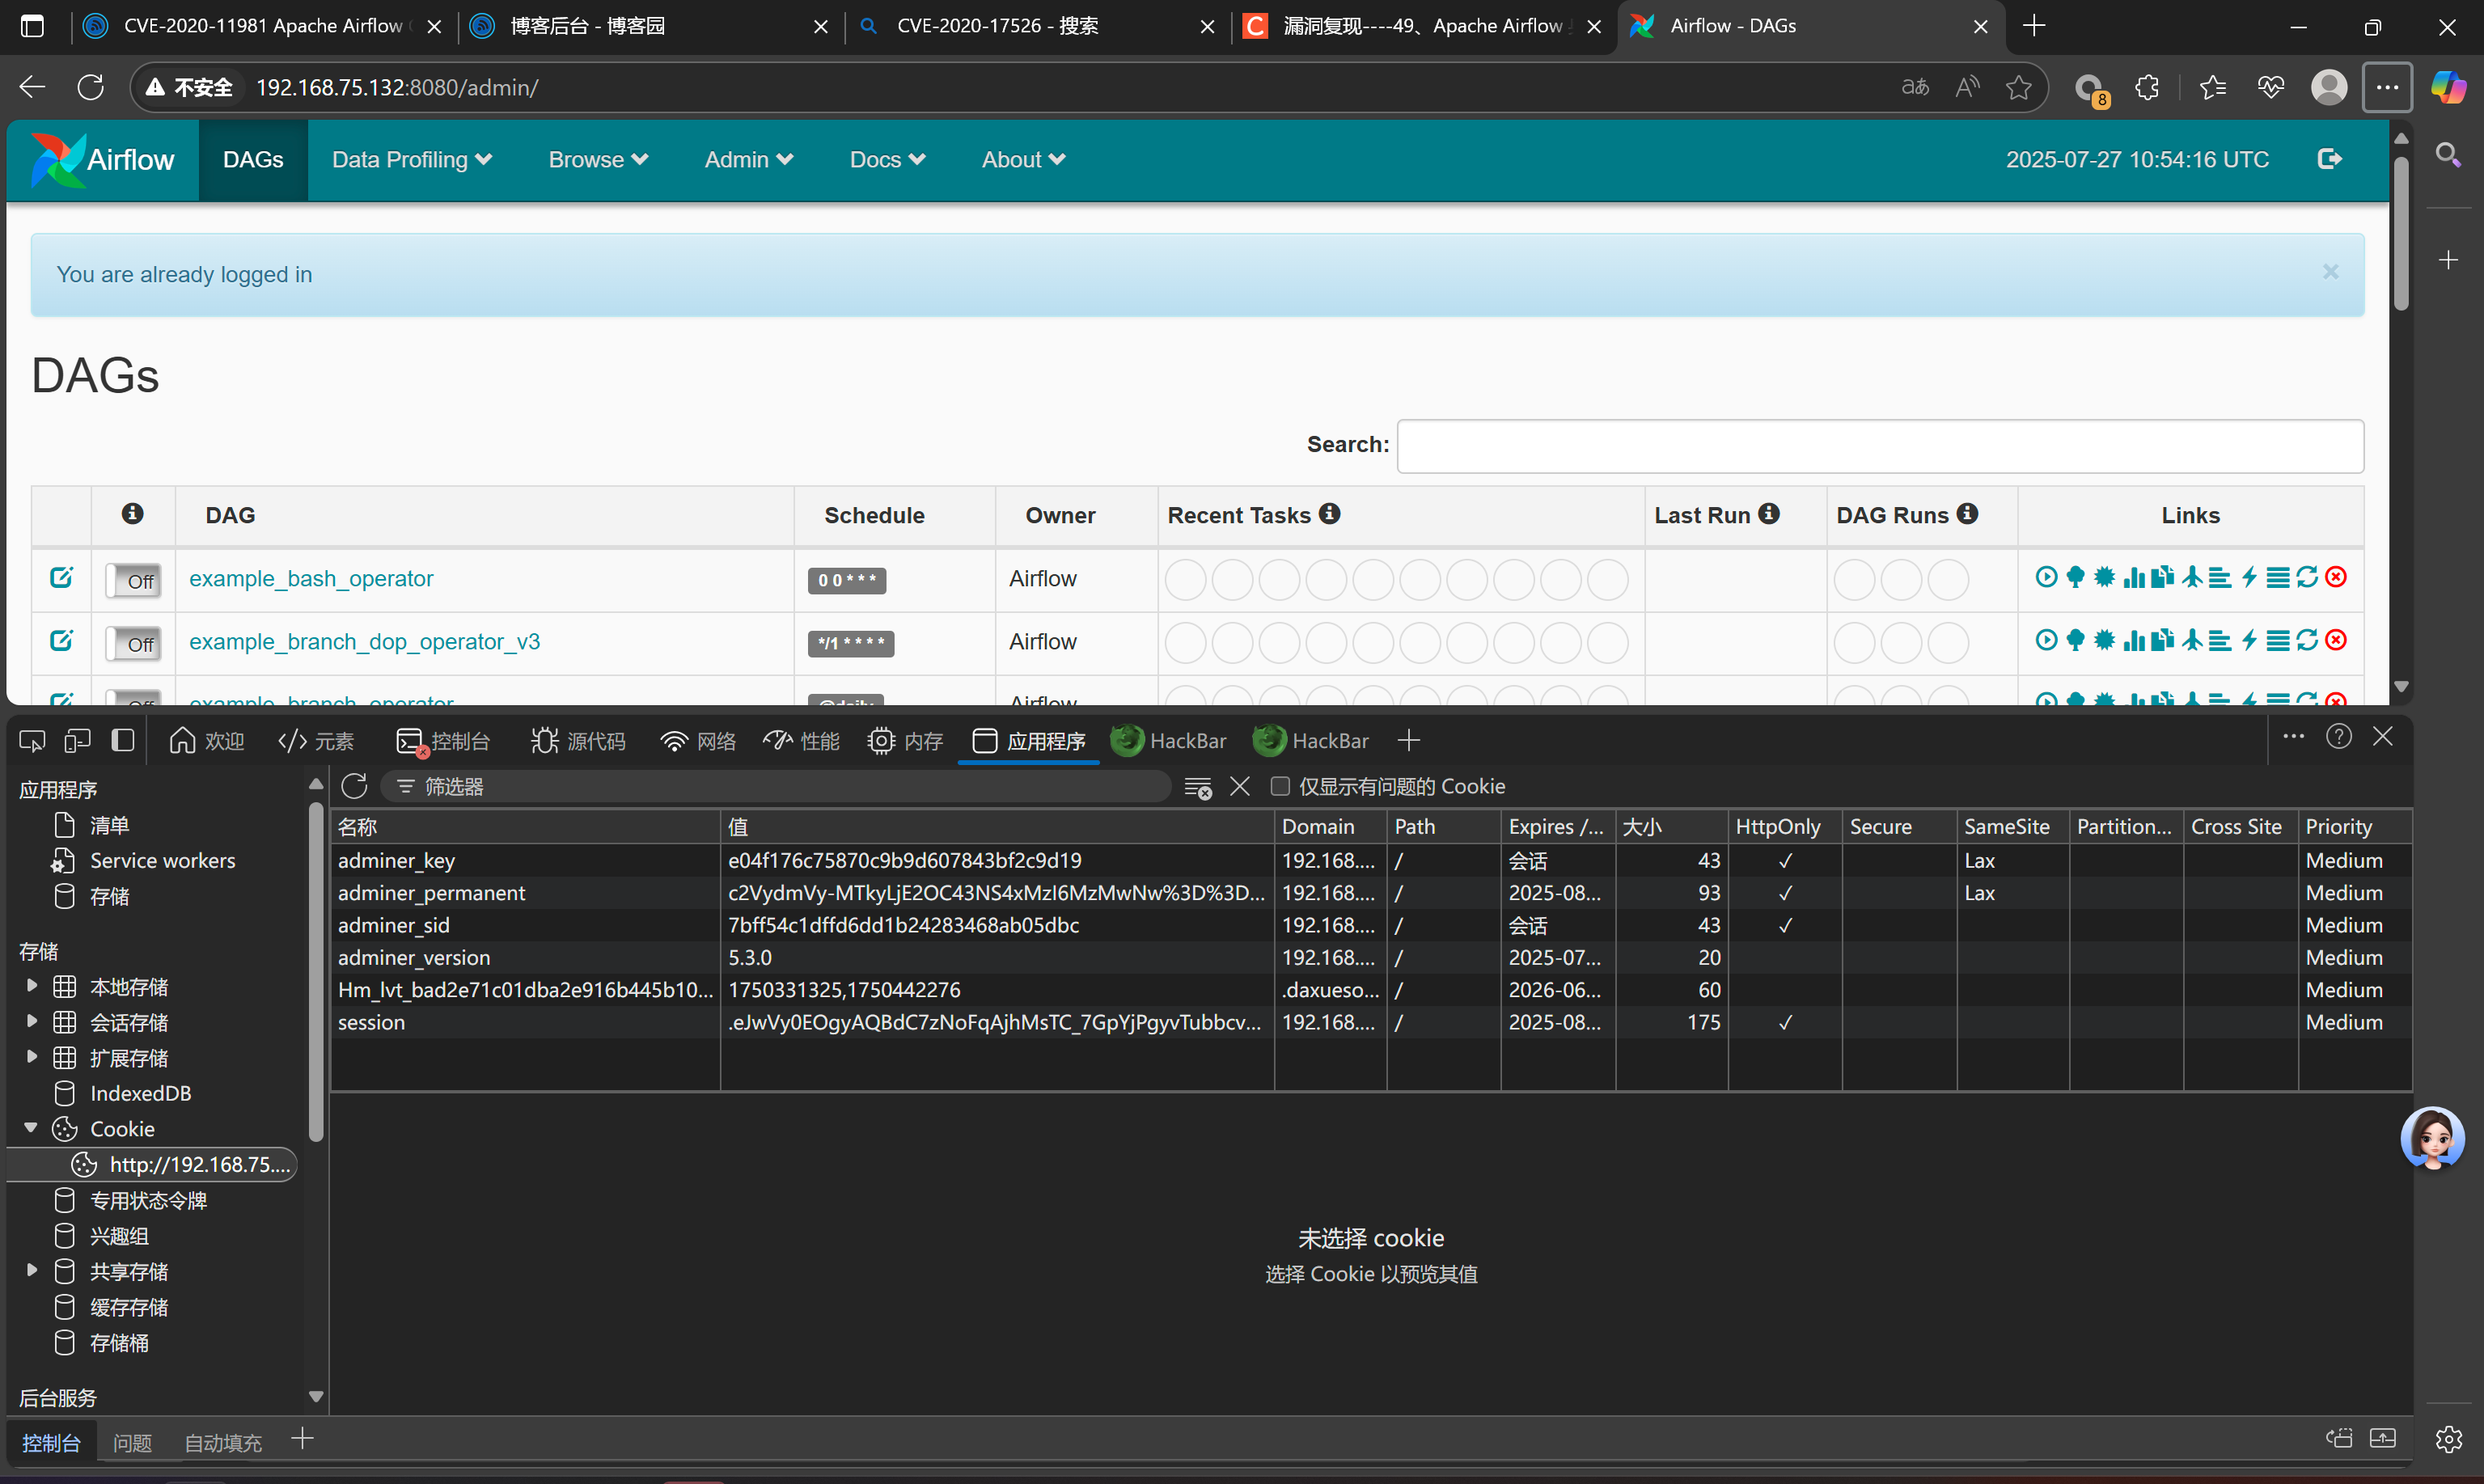Open DevTools help question mark icon
The height and width of the screenshot is (1484, 2484).
[2338, 737]
